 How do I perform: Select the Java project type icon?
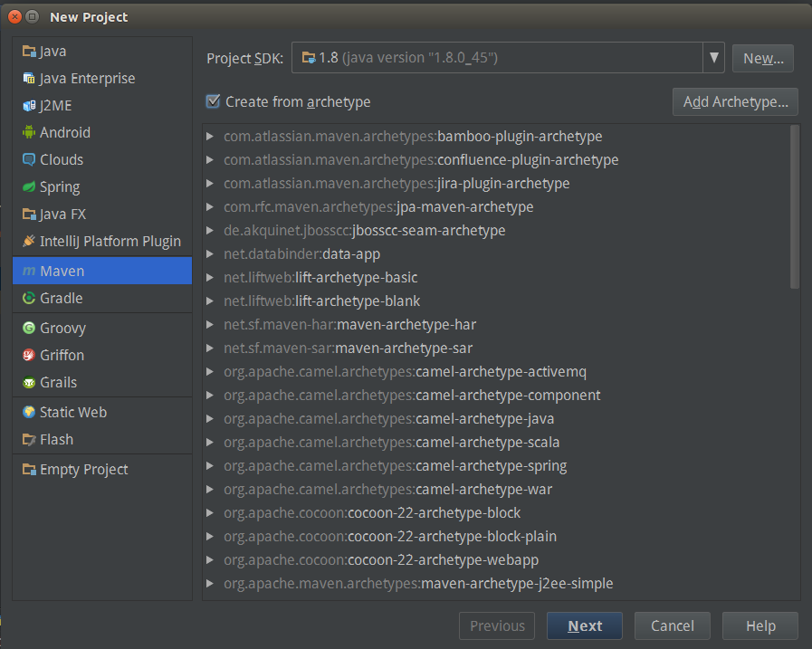pos(29,52)
